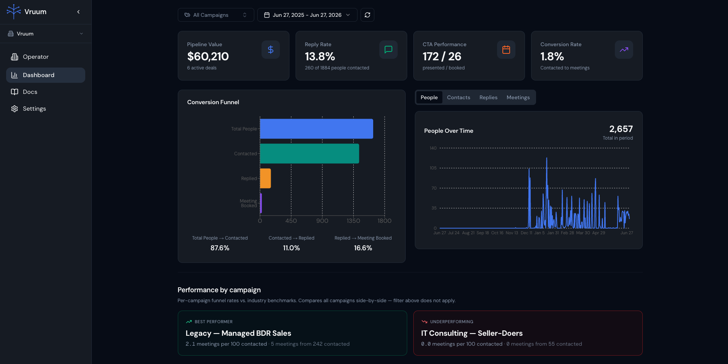Screen dimensions: 728x364
Task: Open the Legacy — Managed BDR Sales card
Action: pyautogui.click(x=292, y=333)
